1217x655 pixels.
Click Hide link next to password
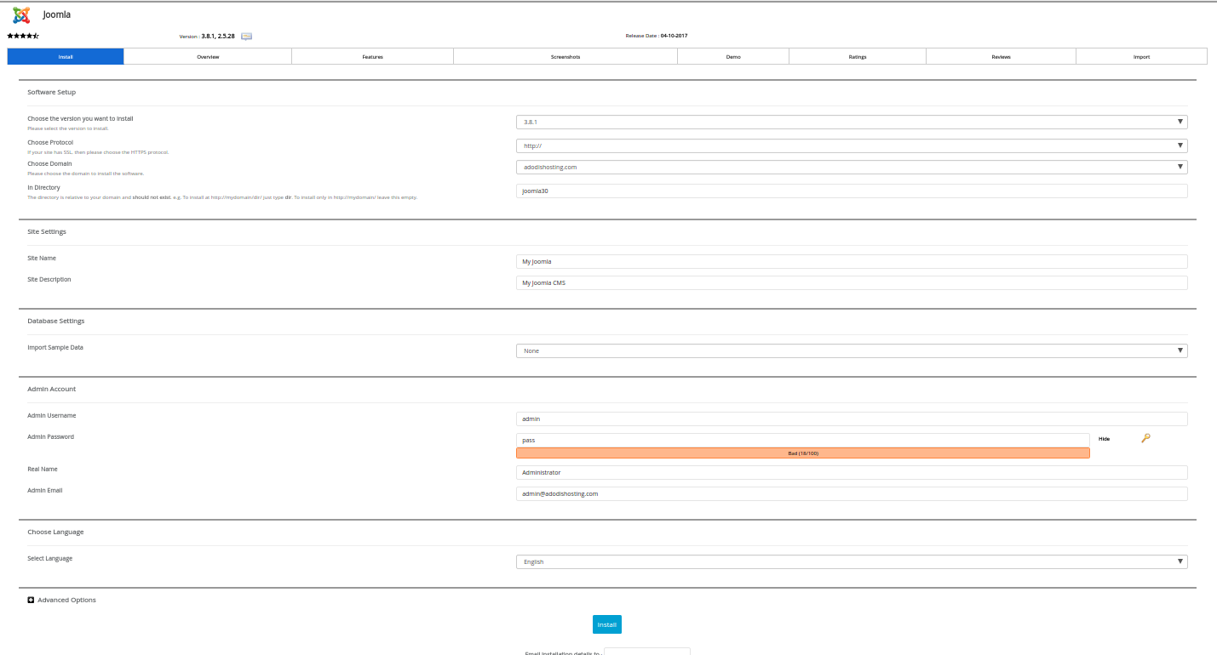(1104, 439)
